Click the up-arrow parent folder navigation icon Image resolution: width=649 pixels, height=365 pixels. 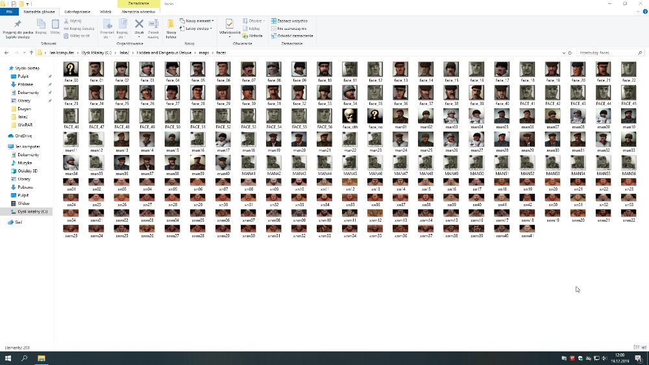click(31, 52)
